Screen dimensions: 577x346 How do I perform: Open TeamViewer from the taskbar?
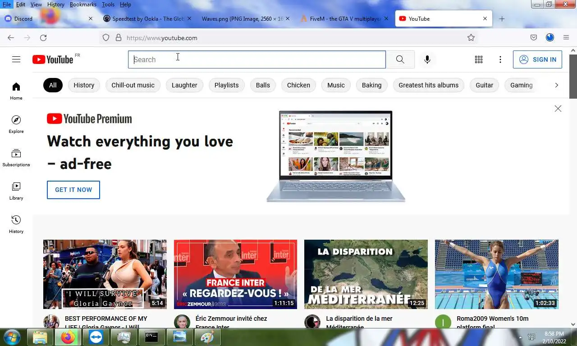pyautogui.click(x=96, y=337)
